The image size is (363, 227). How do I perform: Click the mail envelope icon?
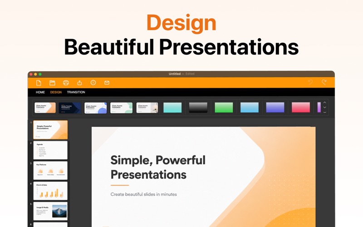[x=107, y=83]
